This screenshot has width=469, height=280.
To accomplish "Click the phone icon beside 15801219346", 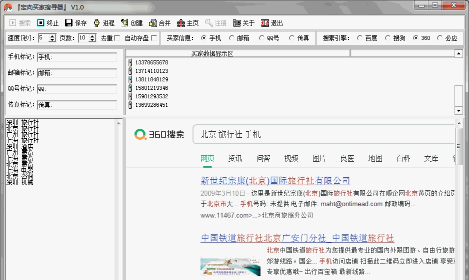I will 130,88.
